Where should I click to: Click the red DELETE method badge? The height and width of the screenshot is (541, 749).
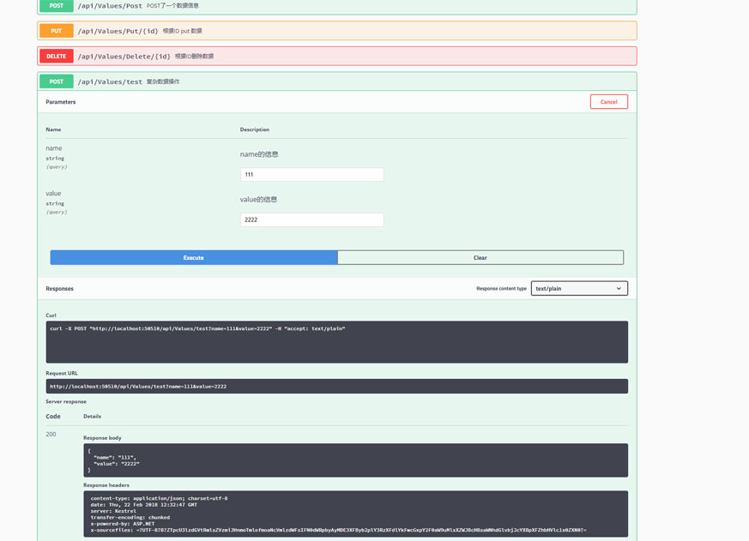pyautogui.click(x=56, y=57)
